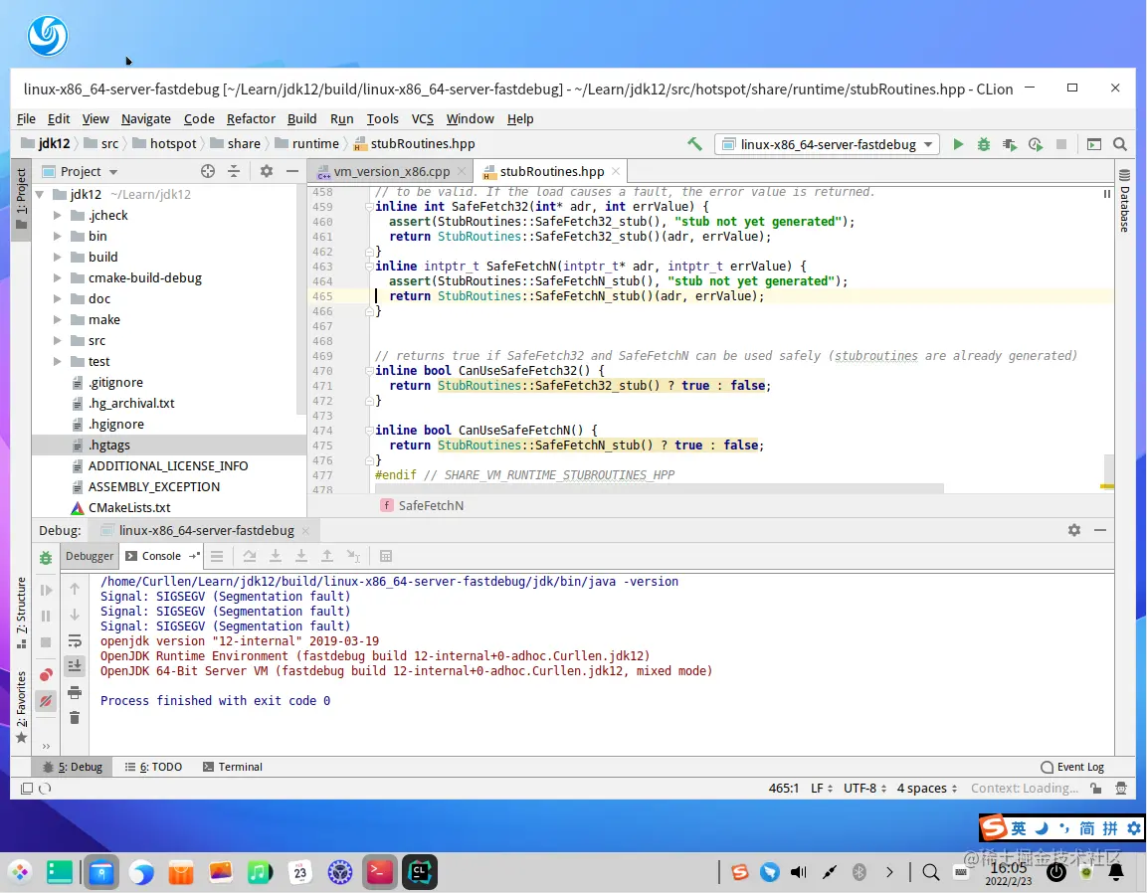Open the Refactor menu
Image resolution: width=1147 pixels, height=893 pixels.
(251, 118)
